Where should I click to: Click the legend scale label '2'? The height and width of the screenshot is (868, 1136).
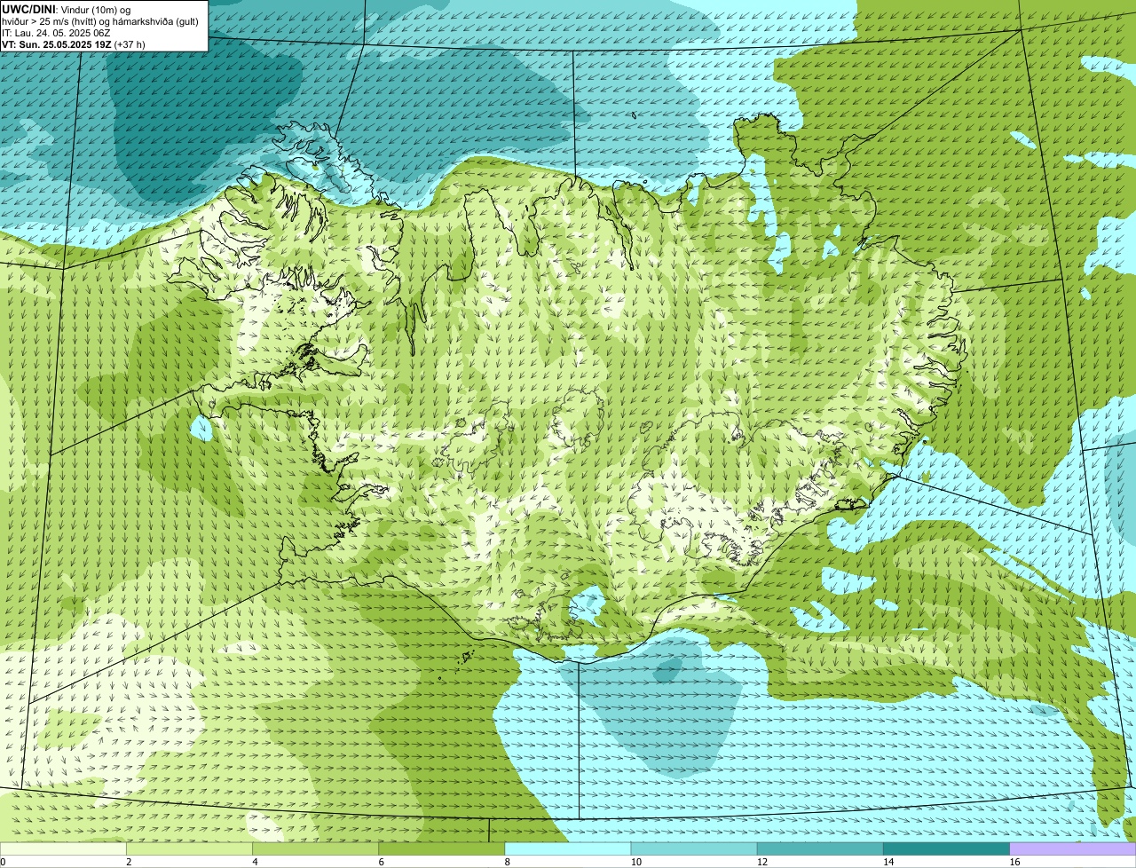click(x=129, y=862)
